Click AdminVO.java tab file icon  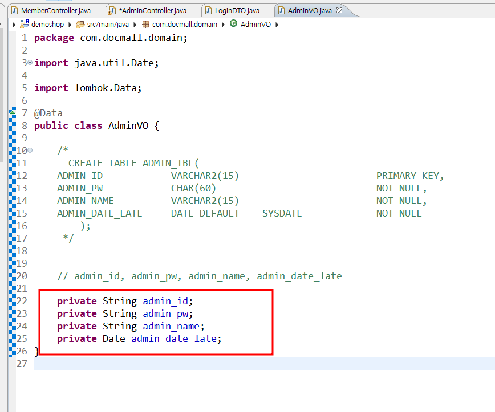(x=281, y=10)
